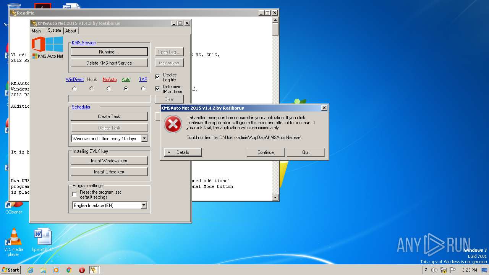Screen dimensions: 489x275
Task: Click the Running... service button
Action: pos(109,52)
